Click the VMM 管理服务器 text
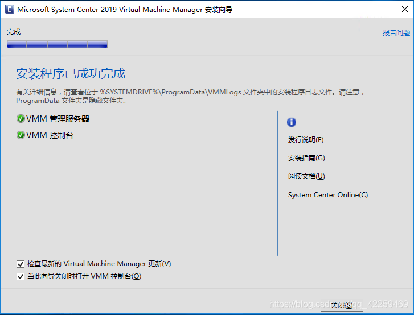Image resolution: width=414 pixels, height=315 pixels. point(58,119)
